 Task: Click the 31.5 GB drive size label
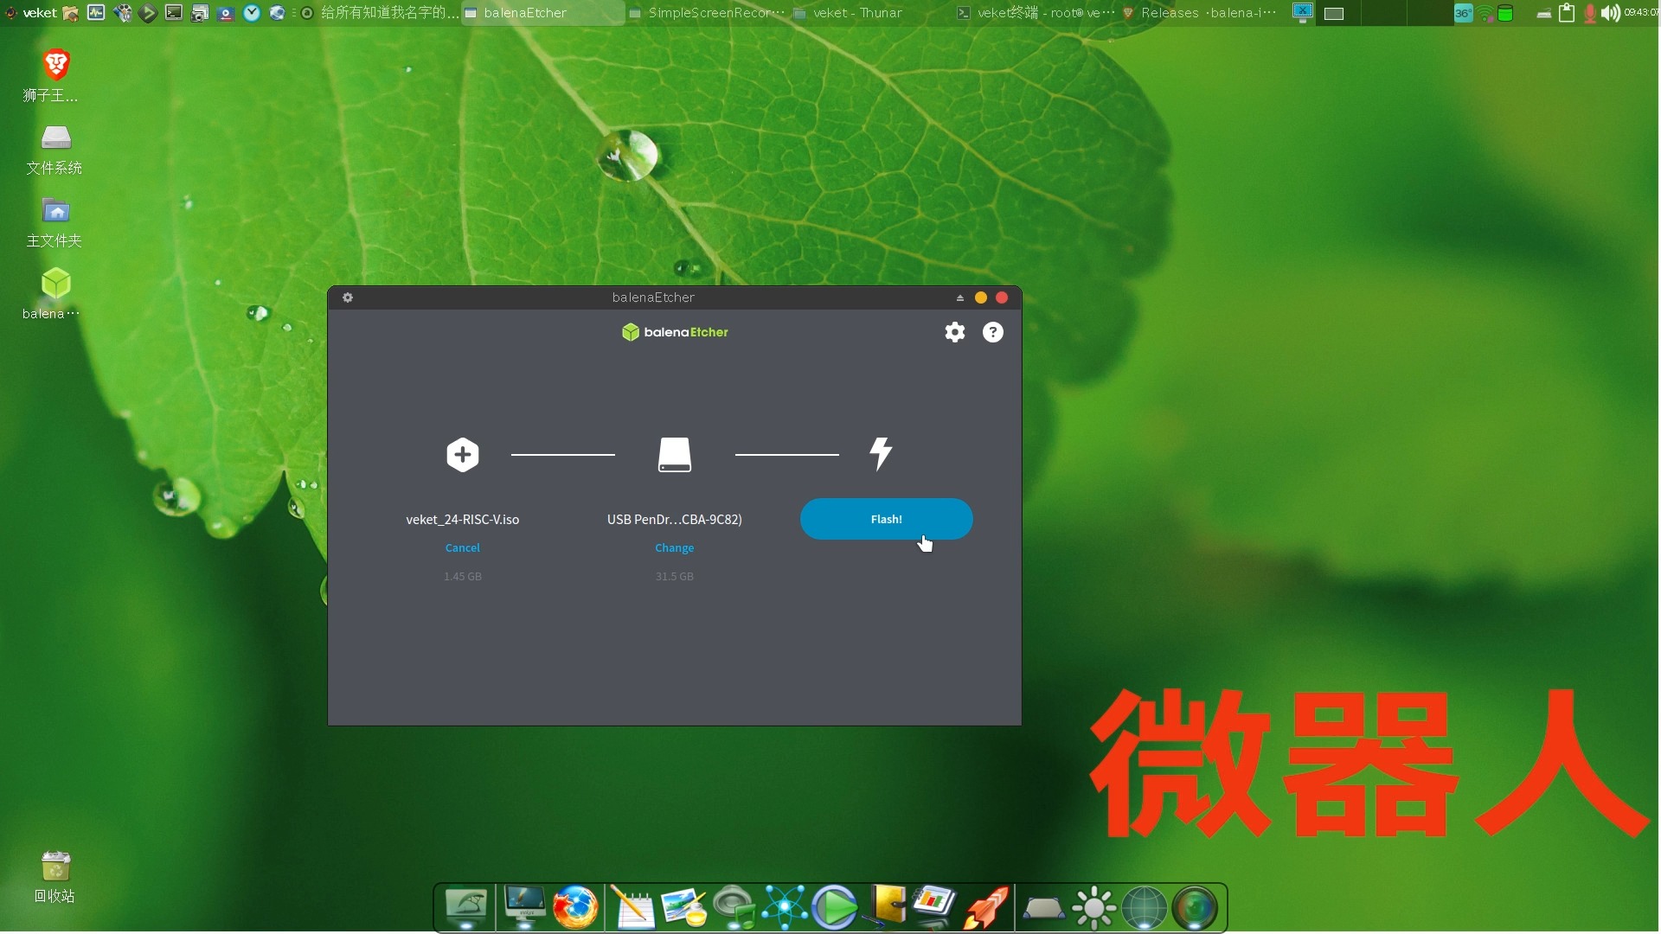(674, 576)
